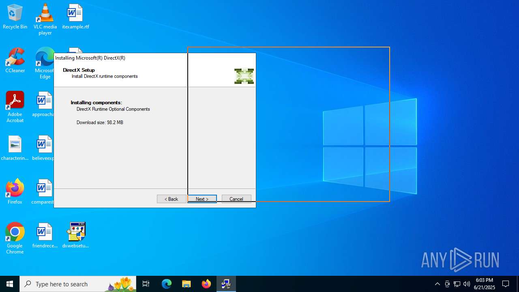519x292 pixels.
Task: Select the comparest… Word document
Action: pos(43,192)
